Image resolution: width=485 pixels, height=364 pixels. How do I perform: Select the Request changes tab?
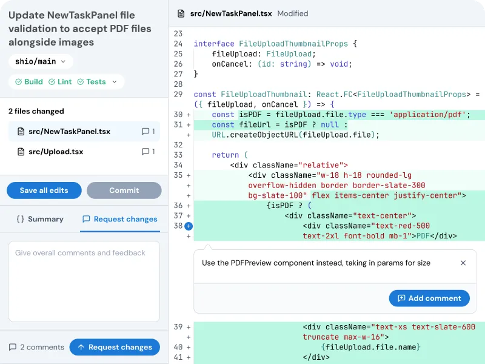tap(119, 219)
